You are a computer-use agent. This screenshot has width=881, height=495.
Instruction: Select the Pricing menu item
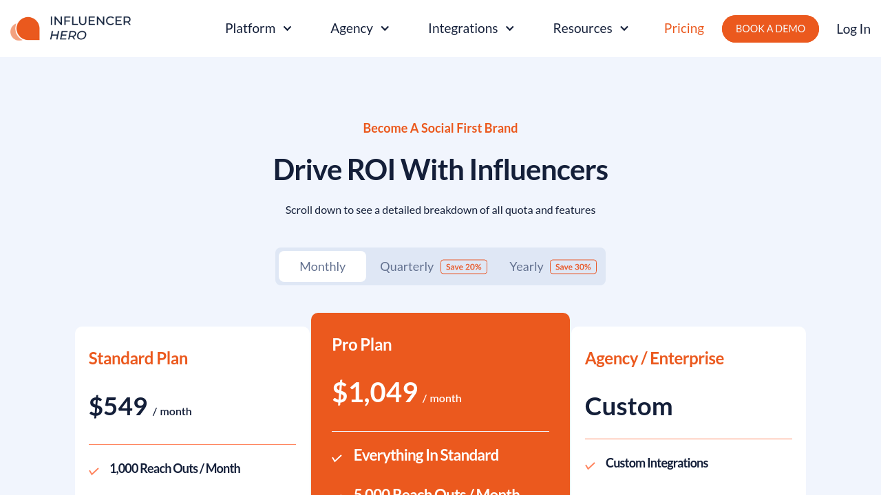[683, 28]
